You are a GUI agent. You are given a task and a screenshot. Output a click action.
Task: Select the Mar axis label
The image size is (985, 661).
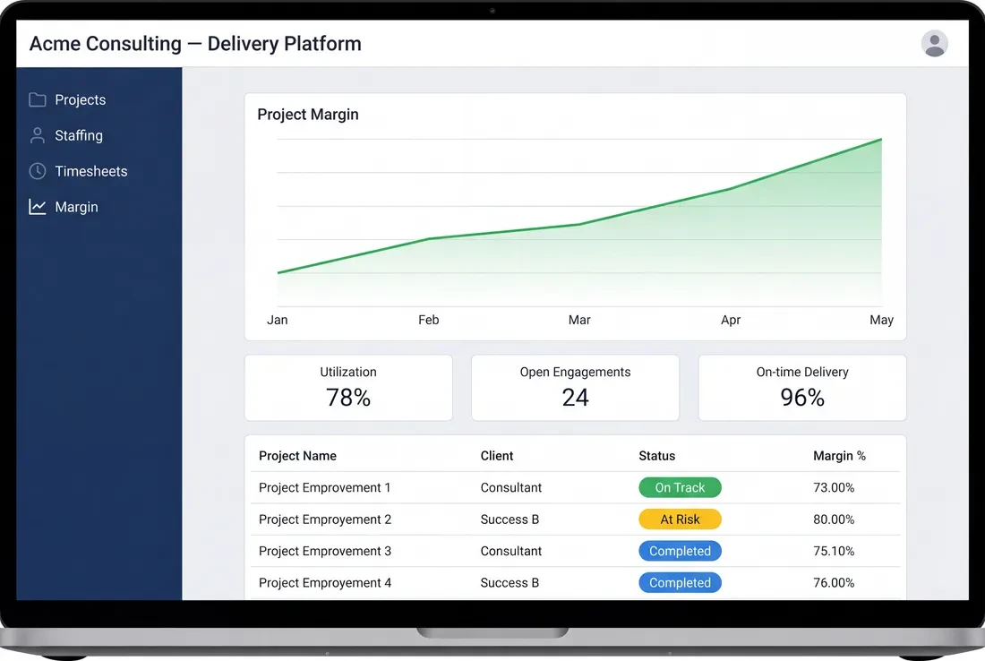click(579, 320)
